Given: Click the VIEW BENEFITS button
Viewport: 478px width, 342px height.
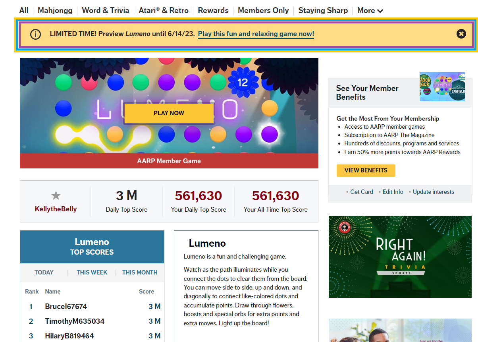Looking at the screenshot, I should pyautogui.click(x=366, y=170).
